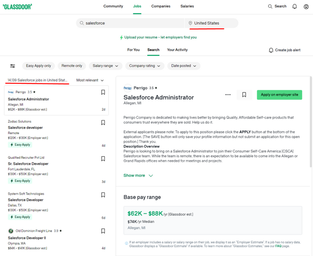Viewport: 313px width, 256px height.
Task: Open the Glassdoor logo home link
Action: [x=17, y=7]
